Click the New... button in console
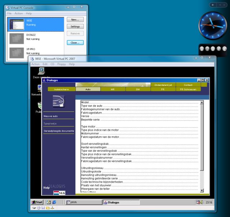This screenshot has height=217, width=230. click(x=75, y=19)
